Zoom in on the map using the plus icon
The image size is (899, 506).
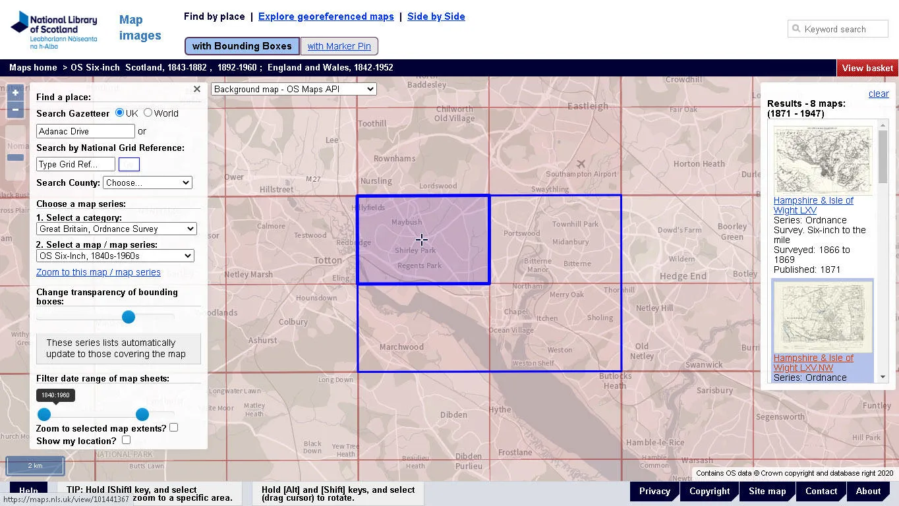14,93
